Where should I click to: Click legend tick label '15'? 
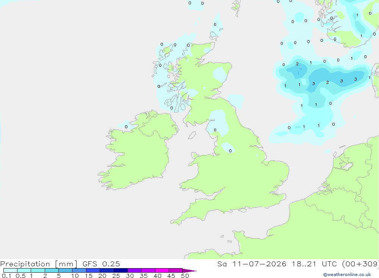pos(89,276)
